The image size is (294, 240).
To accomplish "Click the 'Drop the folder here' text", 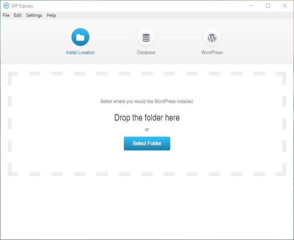I will pos(147,118).
